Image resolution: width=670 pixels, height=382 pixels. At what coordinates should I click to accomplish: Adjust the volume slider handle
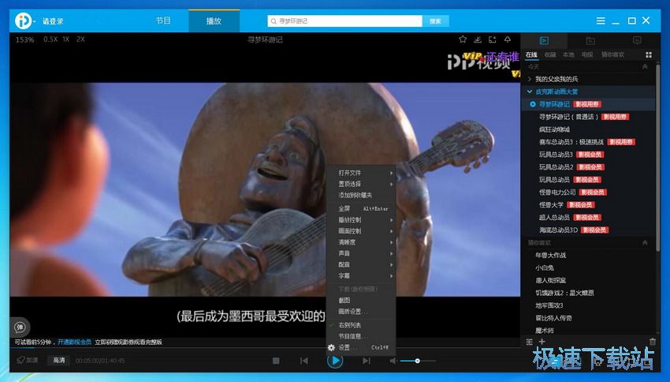click(418, 361)
